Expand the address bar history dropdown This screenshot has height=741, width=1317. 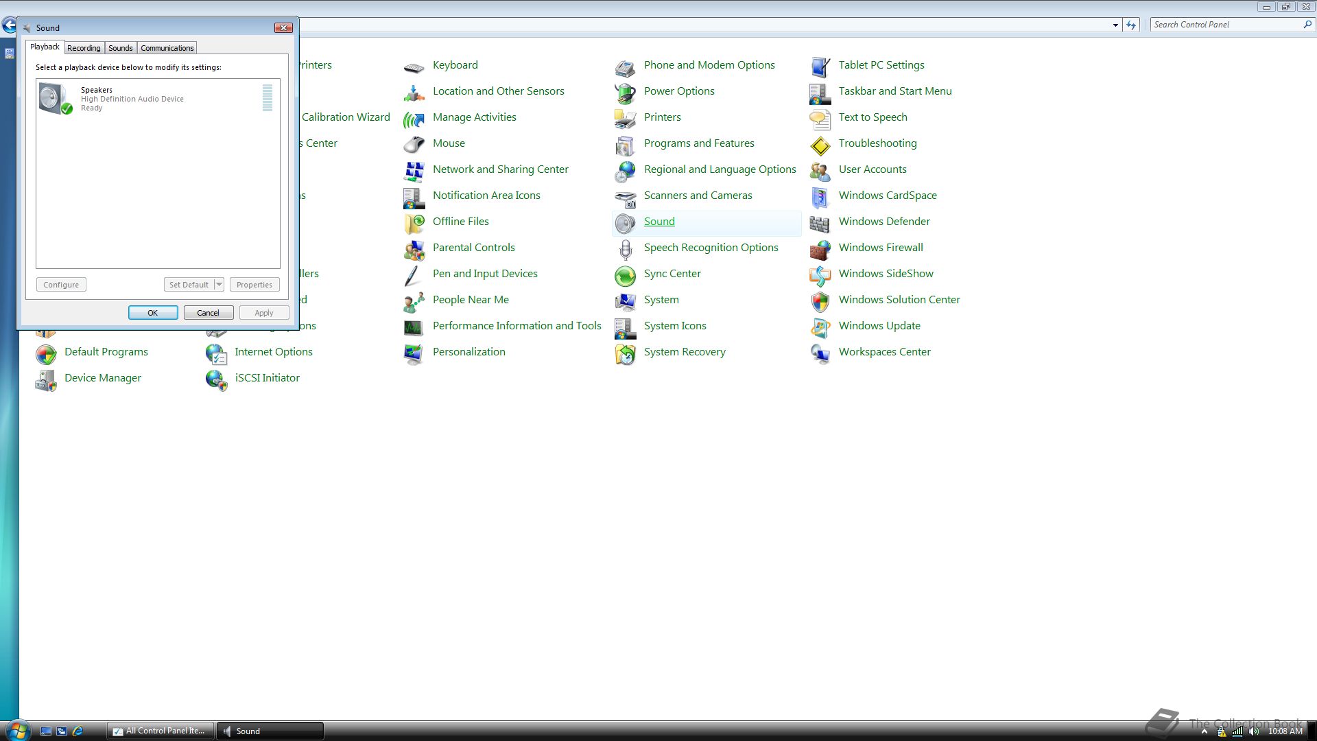tap(1115, 25)
